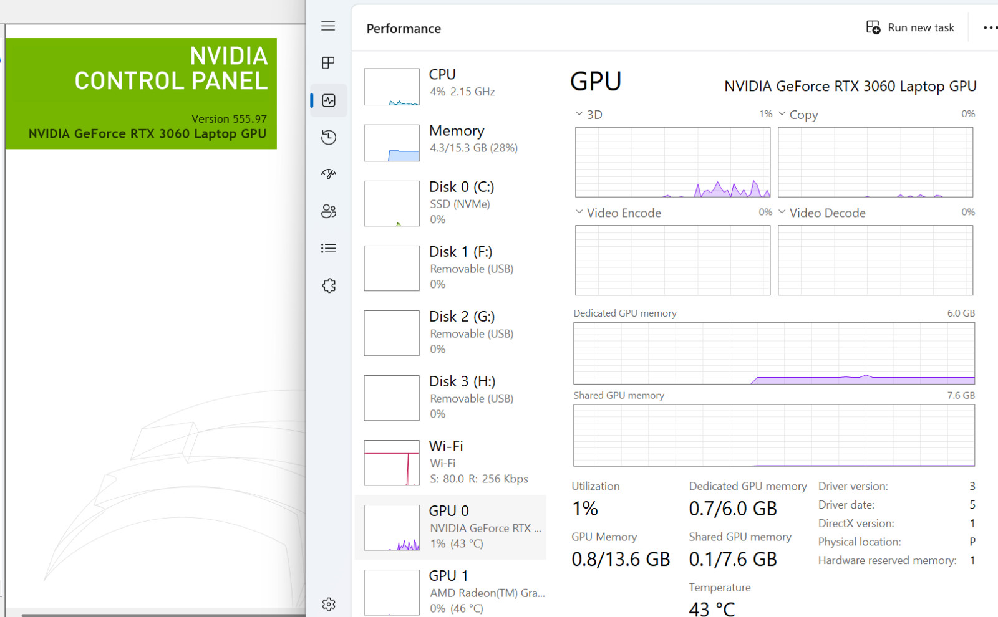
Task: Click the Driver version label
Action: pos(853,486)
